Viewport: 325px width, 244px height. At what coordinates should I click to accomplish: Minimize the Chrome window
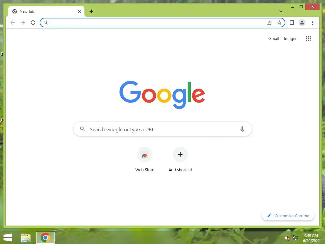[293, 7]
